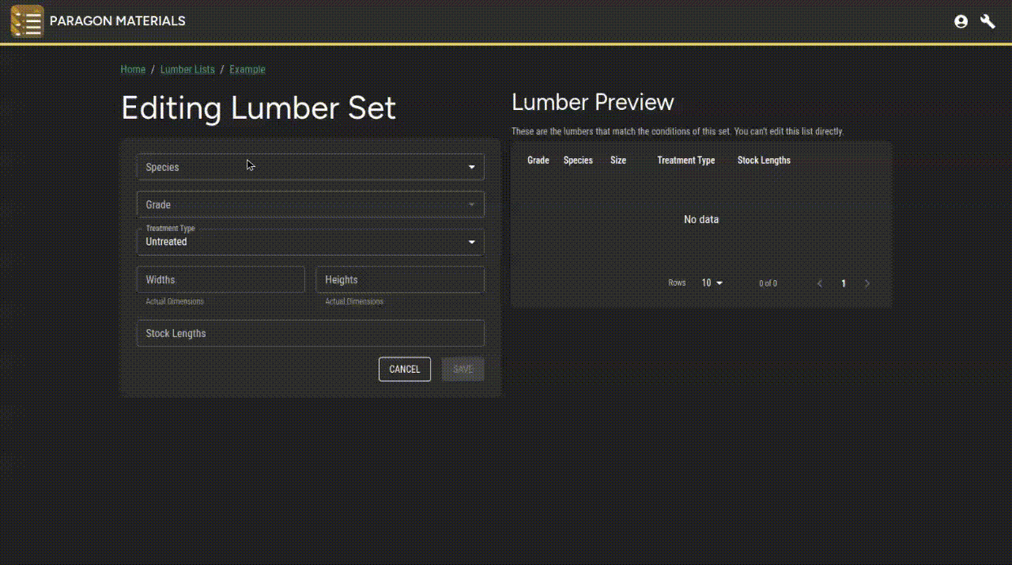The width and height of the screenshot is (1012, 565).
Task: Click the Paragon Materials logo icon
Action: click(27, 21)
